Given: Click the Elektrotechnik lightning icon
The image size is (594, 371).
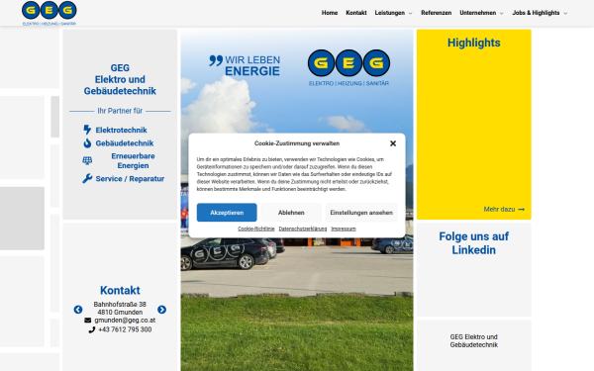Looking at the screenshot, I should pos(87,130).
